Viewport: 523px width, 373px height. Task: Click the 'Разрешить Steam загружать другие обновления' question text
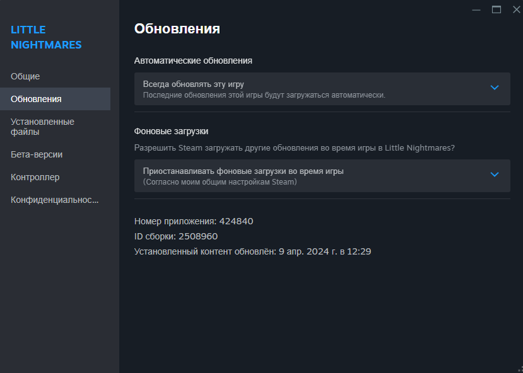coord(294,148)
